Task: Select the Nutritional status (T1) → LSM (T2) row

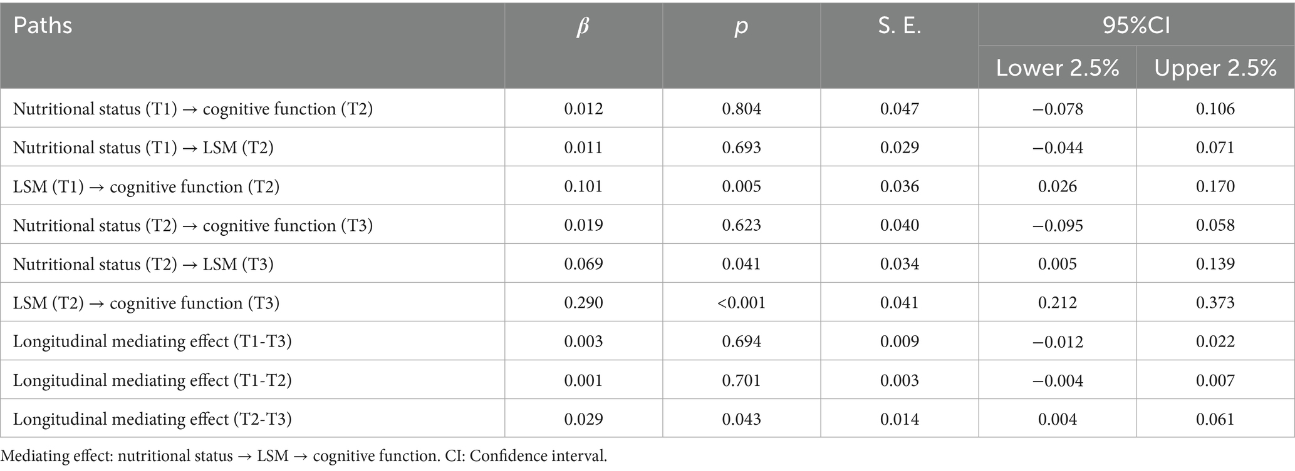Action: 143,148
